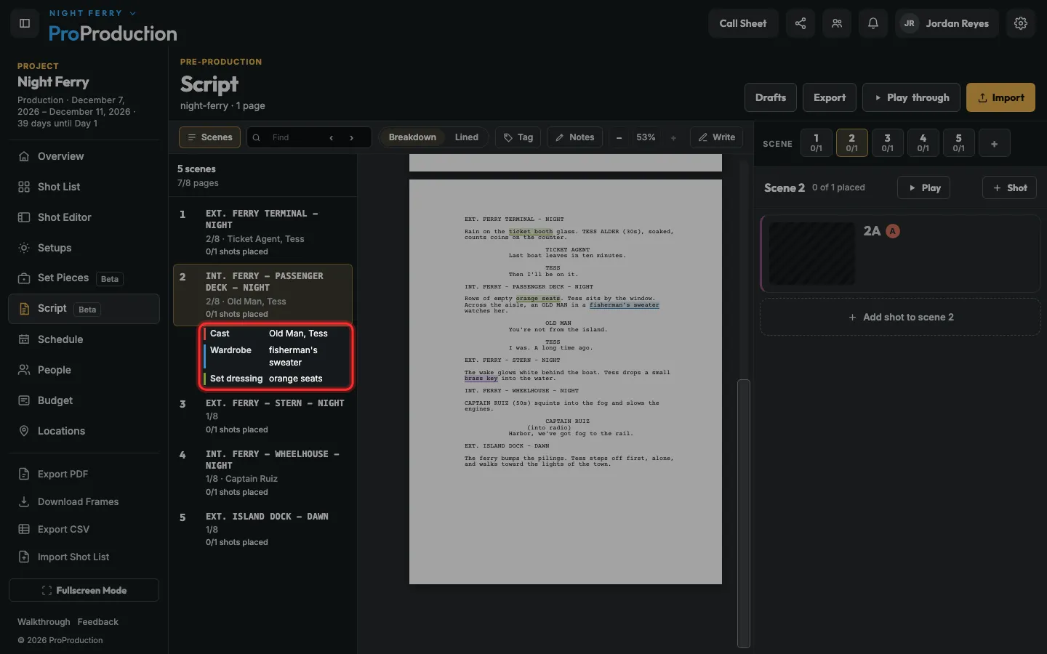Click Add shot to scene 2
Image resolution: width=1047 pixels, height=654 pixels.
(900, 317)
